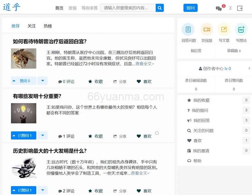
Task: Open question 历史影响最大的十大发明是什么
Action: pos(50,151)
